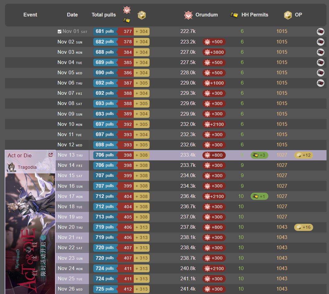Click the round ticket icon on Nov 01 row
This screenshot has height=294, width=329.
[x=320, y=32]
